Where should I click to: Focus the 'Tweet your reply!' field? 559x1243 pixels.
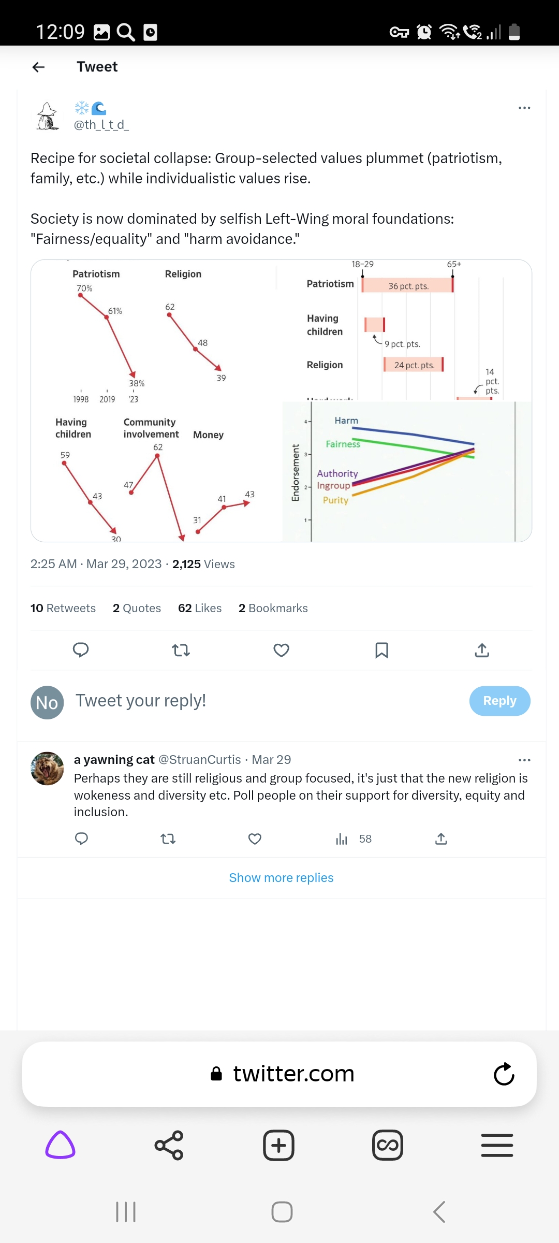tap(259, 701)
